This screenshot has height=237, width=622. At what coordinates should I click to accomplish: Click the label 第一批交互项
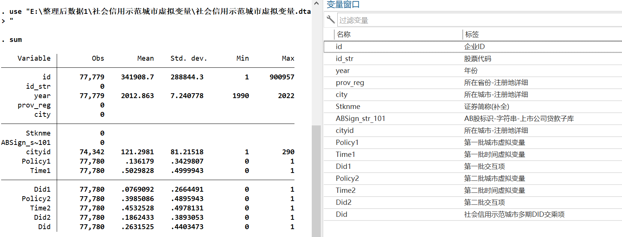click(x=484, y=166)
